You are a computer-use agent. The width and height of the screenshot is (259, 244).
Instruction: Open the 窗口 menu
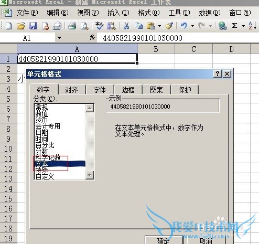point(240,13)
